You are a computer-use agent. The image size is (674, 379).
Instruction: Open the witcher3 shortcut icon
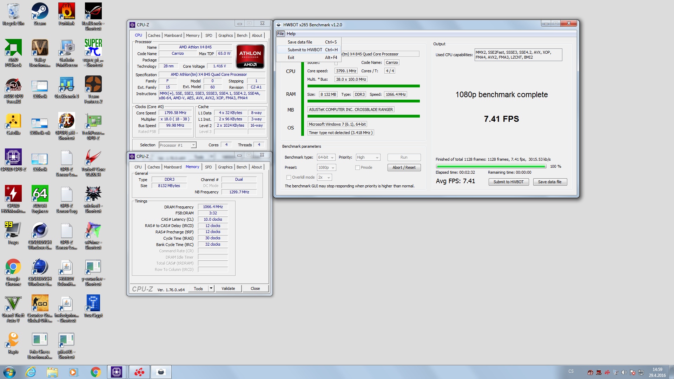point(93,199)
